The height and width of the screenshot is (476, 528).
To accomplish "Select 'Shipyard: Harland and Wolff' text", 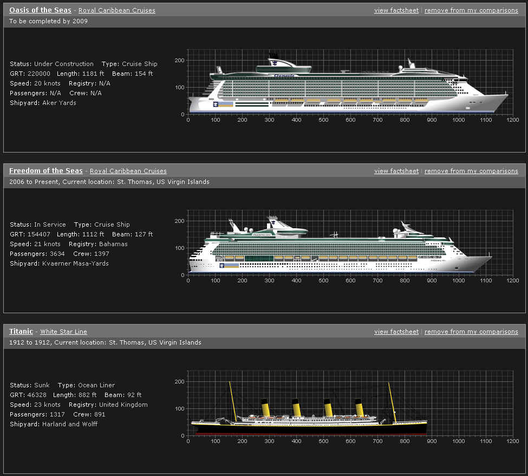I will coord(54,424).
